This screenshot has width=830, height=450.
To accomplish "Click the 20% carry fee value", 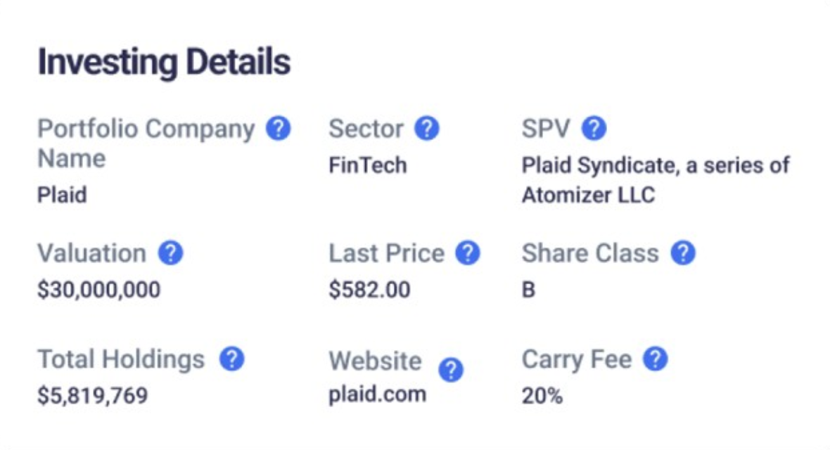I will pos(542,395).
